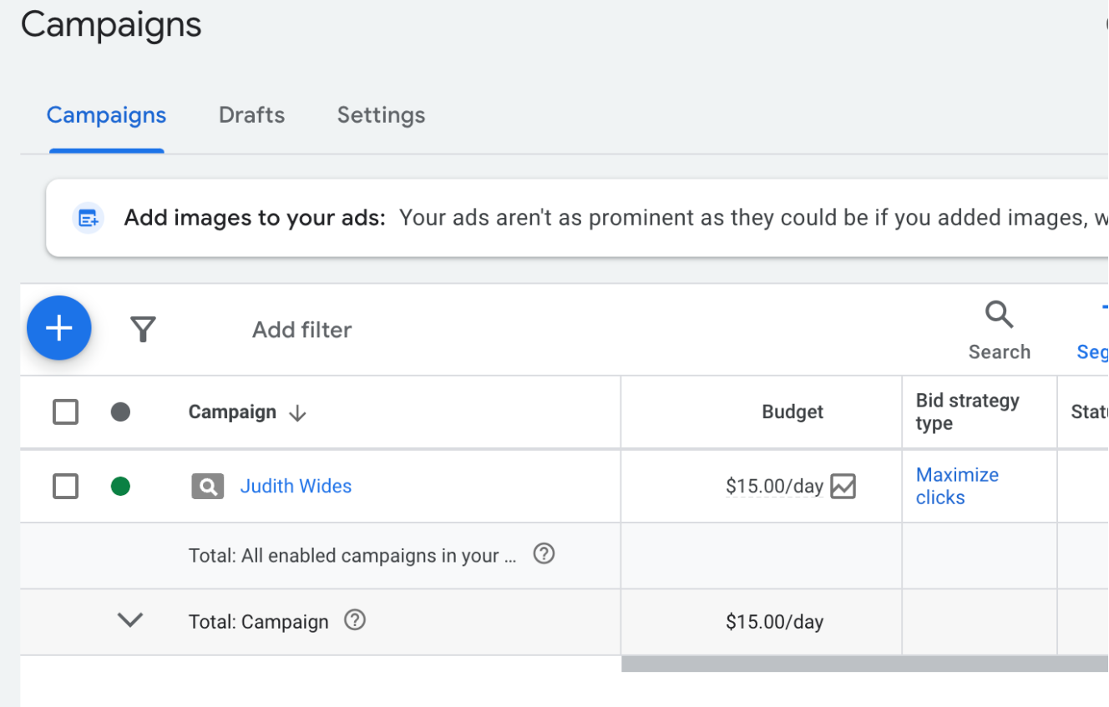1109x707 pixels.
Task: Open the status filter dot in header
Action: coord(120,412)
